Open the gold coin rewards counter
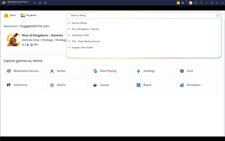The width and height of the screenshot is (225, 141). (x=181, y=3)
